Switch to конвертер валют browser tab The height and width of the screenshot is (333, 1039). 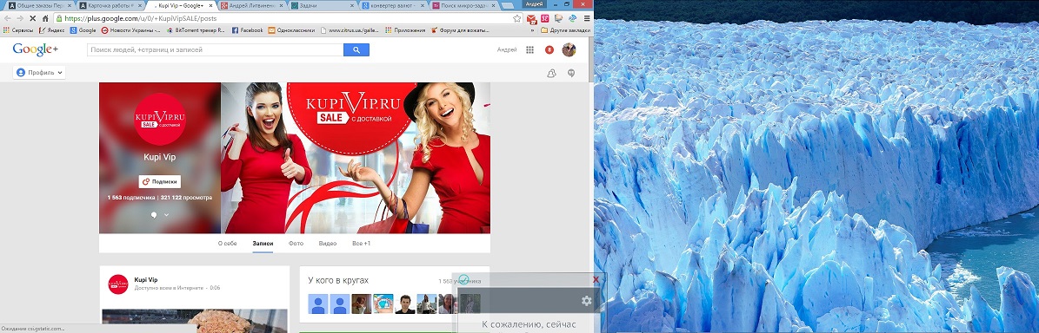point(394,5)
